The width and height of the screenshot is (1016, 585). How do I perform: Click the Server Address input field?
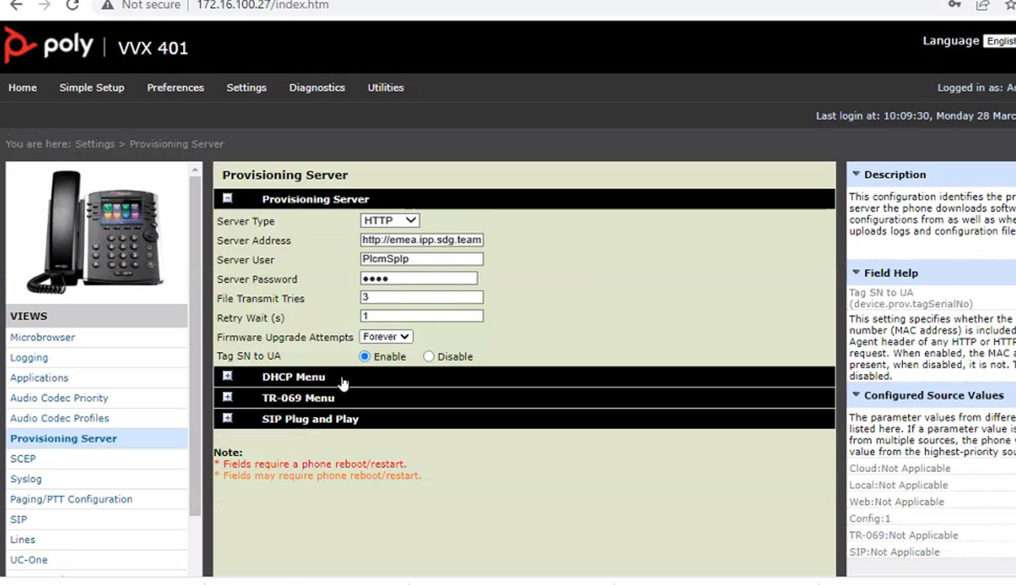[x=422, y=240]
